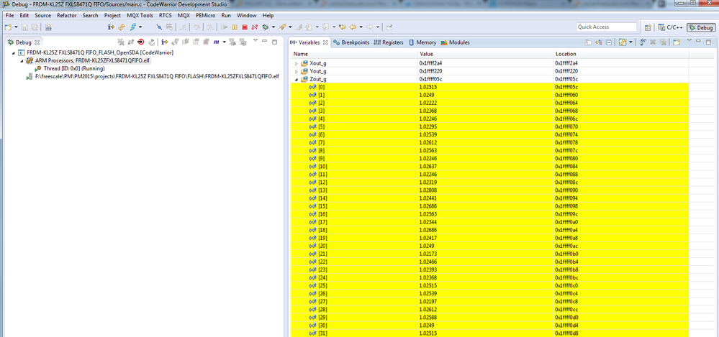Click the new view icon in Variables toolbar
The width and height of the screenshot is (719, 337).
(x=677, y=42)
